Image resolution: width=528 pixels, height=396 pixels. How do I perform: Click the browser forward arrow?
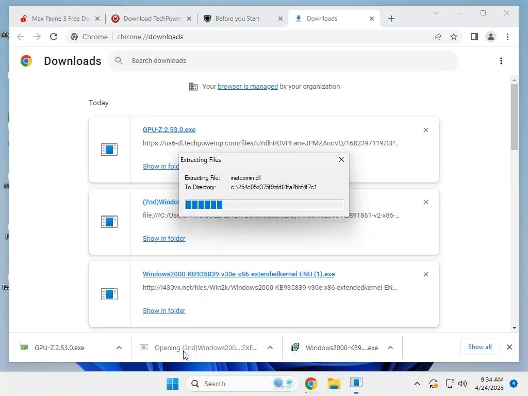coord(37,37)
